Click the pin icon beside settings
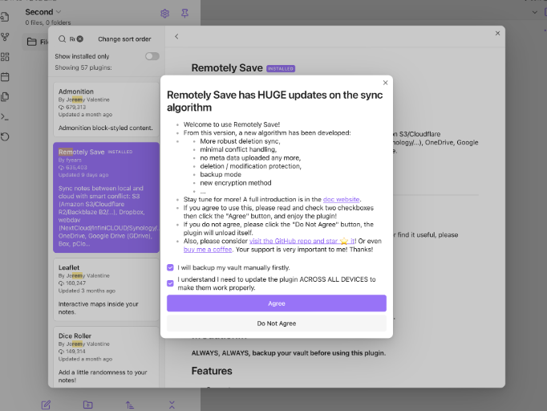 [x=184, y=14]
